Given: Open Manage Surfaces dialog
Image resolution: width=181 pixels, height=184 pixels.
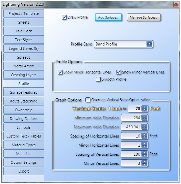Looking at the screenshot, I should click(x=144, y=18).
